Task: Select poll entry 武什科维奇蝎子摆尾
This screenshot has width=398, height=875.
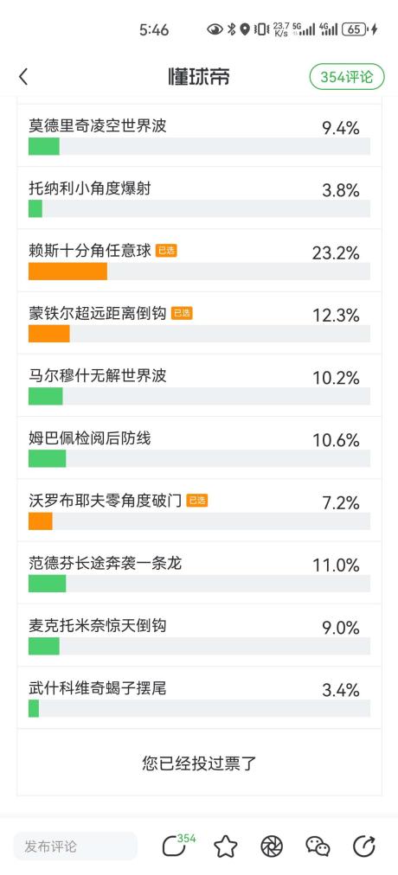Action: point(199,698)
